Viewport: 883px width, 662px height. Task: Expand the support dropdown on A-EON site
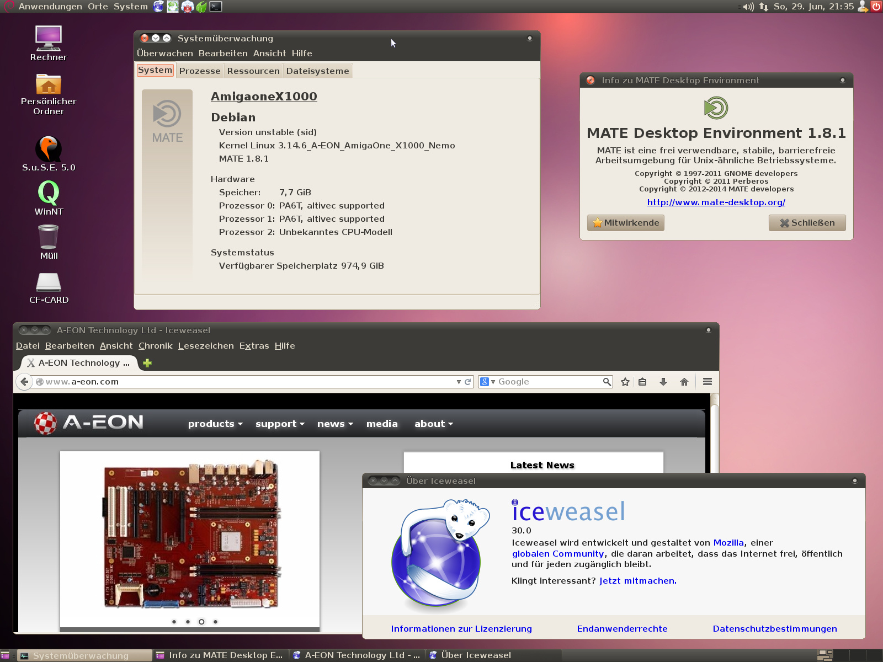point(280,424)
